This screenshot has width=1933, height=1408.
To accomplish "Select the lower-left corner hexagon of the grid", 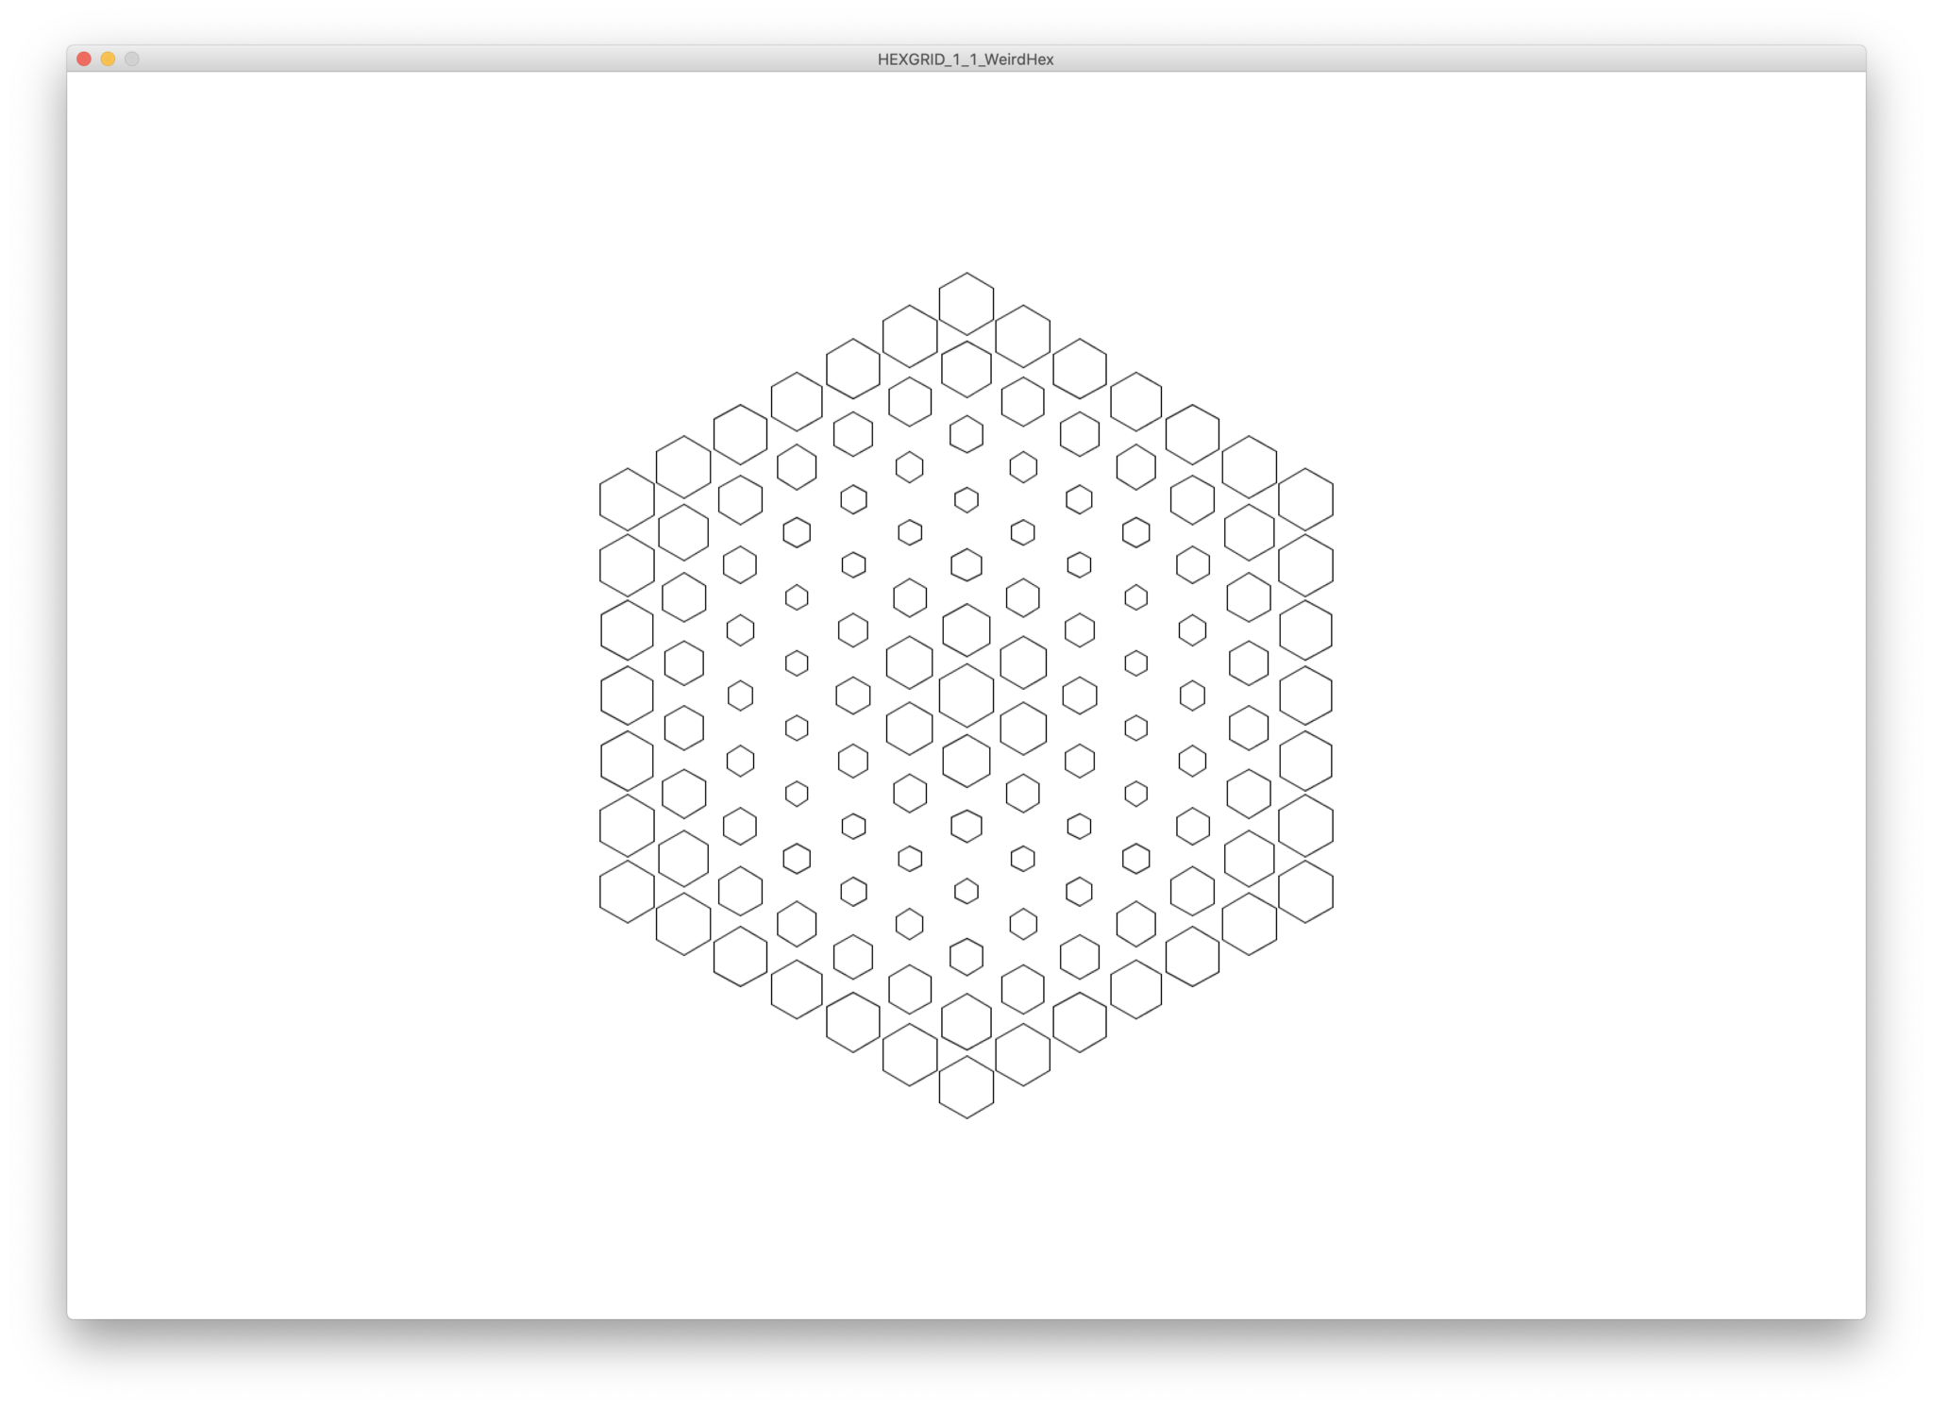I will coord(627,892).
